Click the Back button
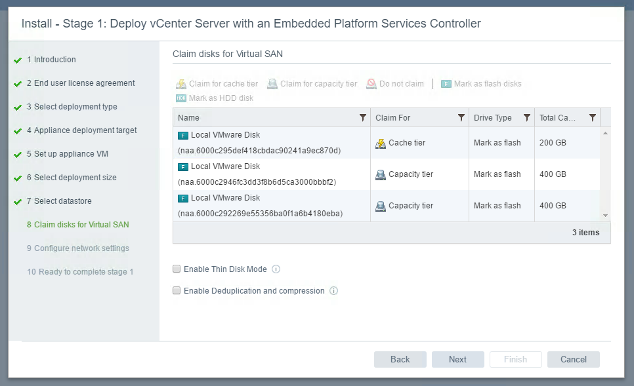 pyautogui.click(x=400, y=359)
